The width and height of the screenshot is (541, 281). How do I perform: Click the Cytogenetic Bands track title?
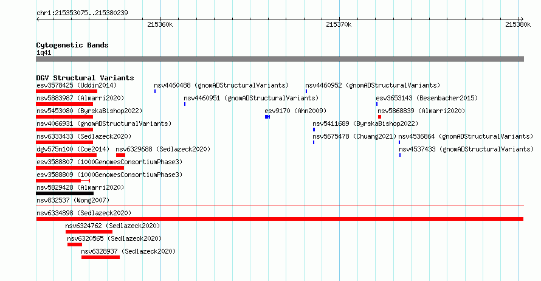point(72,45)
